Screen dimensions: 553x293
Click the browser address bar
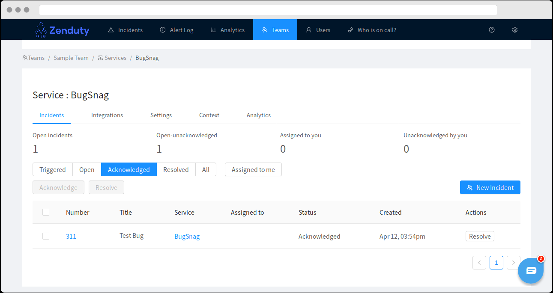tap(268, 10)
